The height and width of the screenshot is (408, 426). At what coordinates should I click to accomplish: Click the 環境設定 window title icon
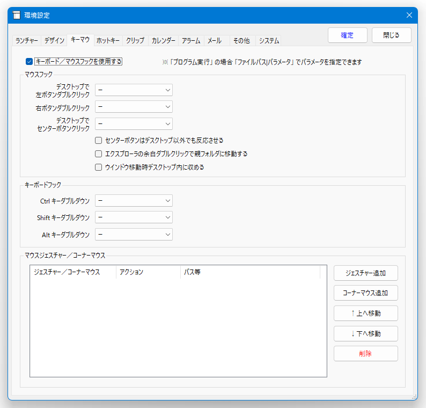[17, 15]
